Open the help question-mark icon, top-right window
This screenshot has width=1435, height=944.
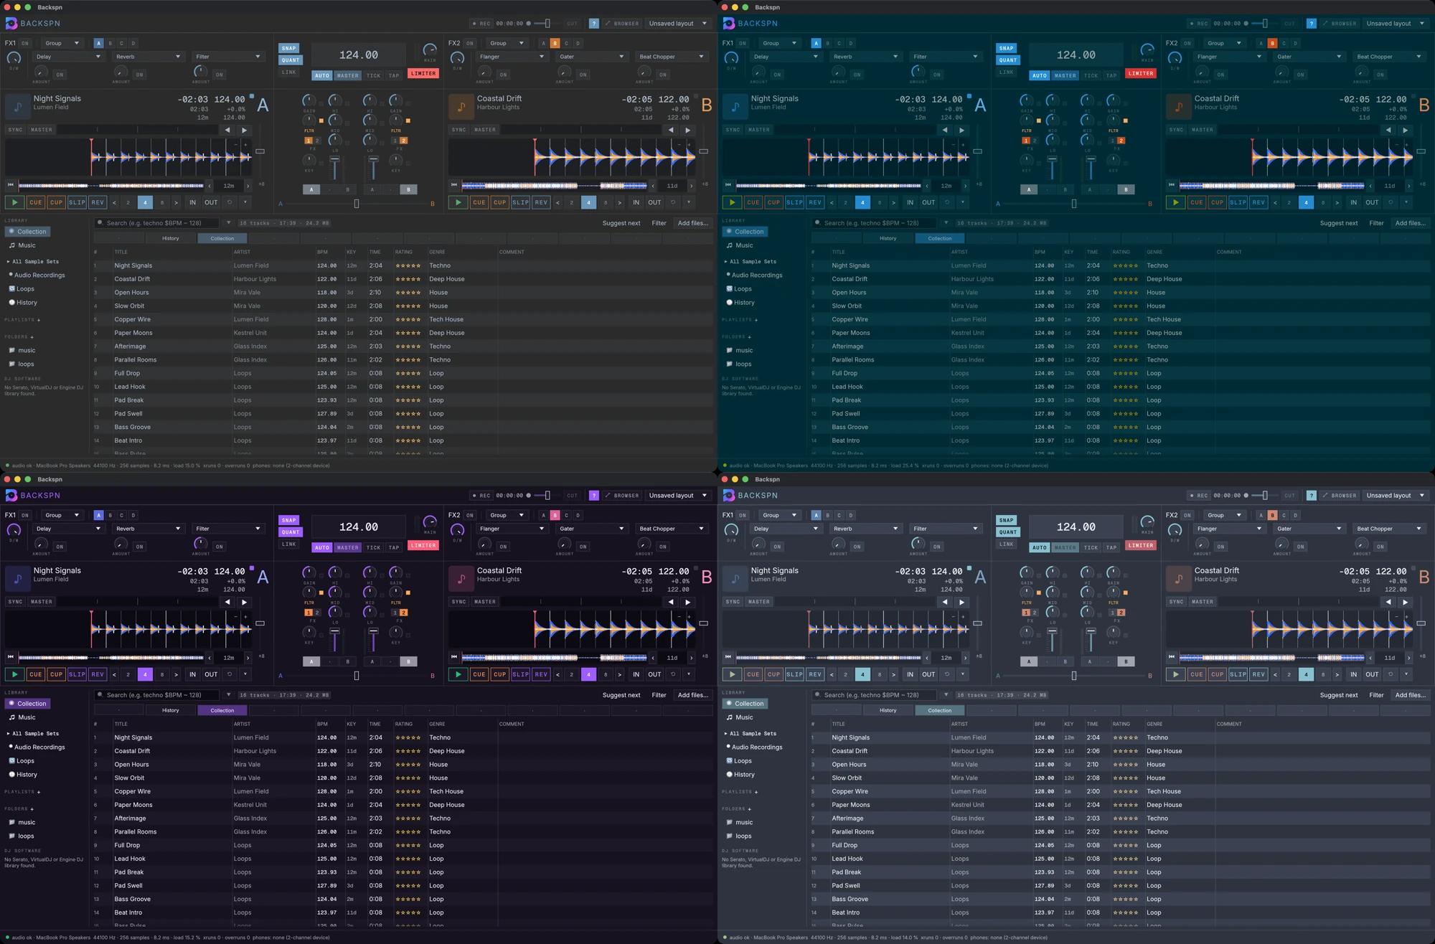point(1311,24)
